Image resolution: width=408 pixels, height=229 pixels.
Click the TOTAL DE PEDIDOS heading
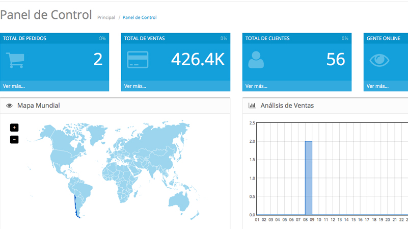[x=24, y=38]
